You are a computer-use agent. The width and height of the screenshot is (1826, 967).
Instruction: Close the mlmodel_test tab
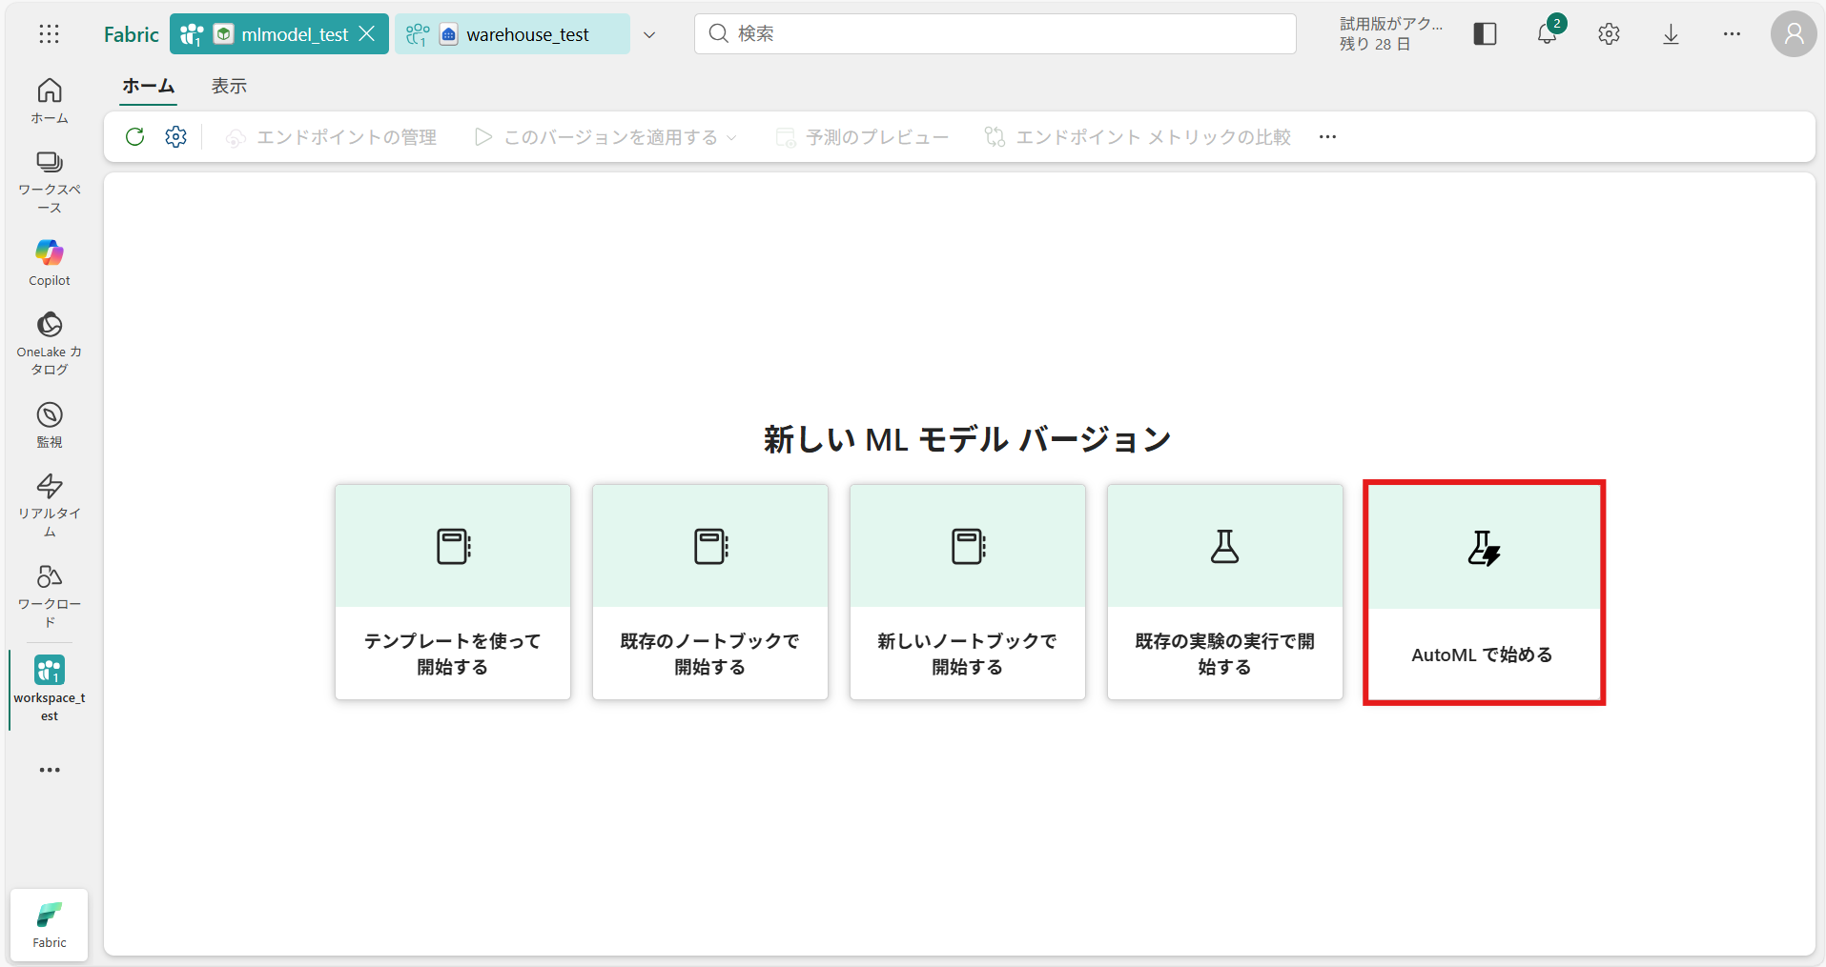click(367, 34)
